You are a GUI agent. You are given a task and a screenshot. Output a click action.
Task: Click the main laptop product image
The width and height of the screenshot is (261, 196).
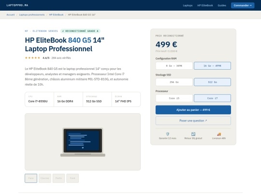[x=83, y=142]
